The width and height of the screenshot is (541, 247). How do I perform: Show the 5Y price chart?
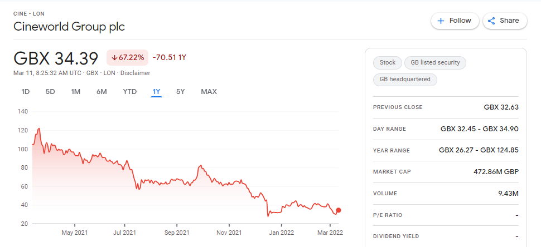181,92
